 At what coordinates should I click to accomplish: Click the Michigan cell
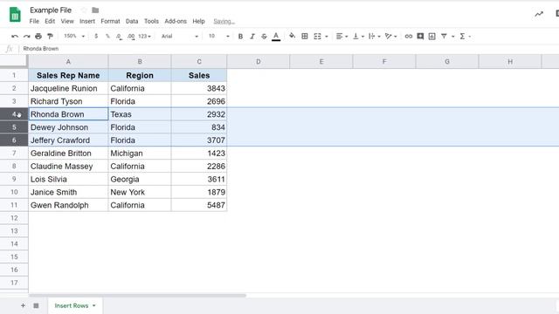point(140,154)
